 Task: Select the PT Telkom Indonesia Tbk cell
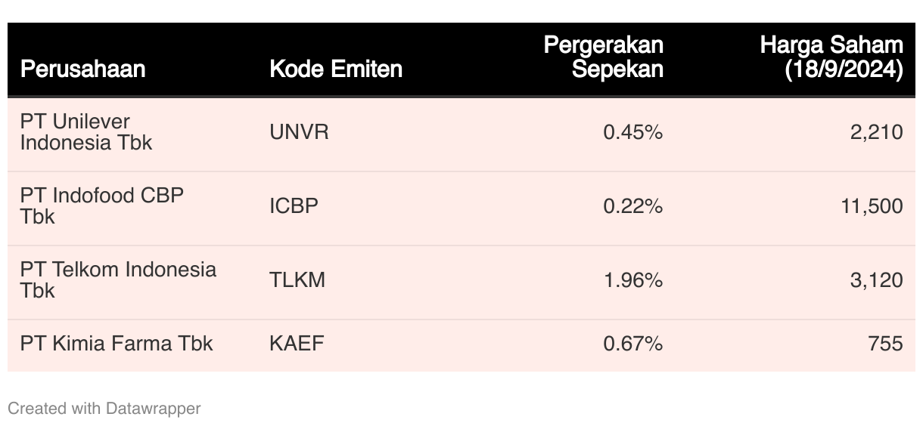[x=118, y=280]
